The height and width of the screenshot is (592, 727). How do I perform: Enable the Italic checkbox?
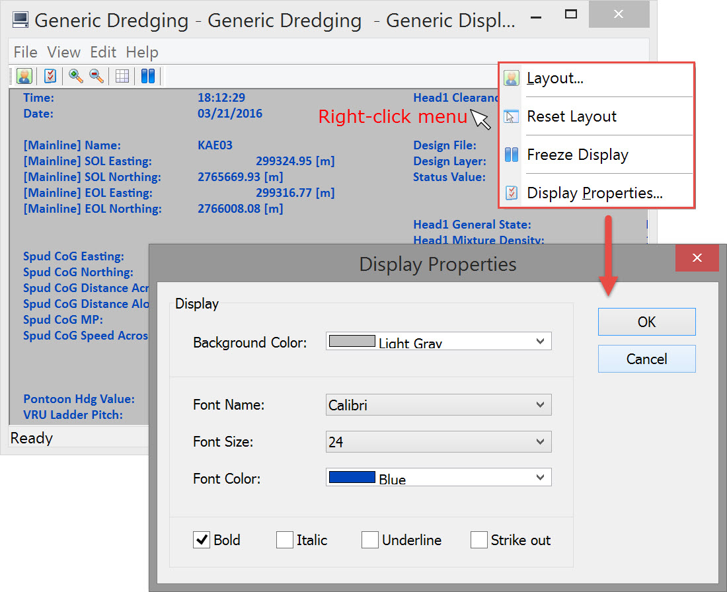tap(285, 540)
